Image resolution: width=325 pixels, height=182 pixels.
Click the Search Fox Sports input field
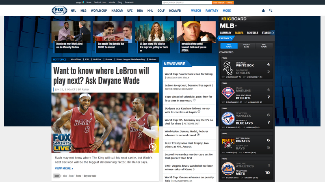point(187,2)
